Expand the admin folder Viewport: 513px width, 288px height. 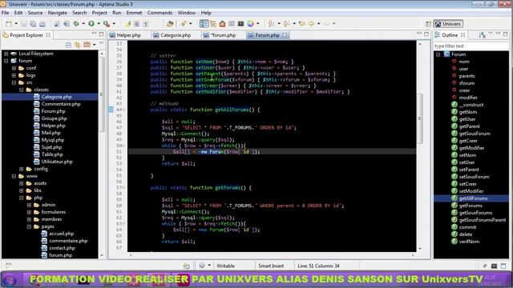point(29,205)
